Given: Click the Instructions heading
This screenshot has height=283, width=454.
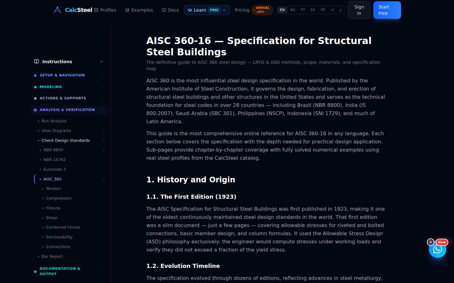Looking at the screenshot, I should coord(57,62).
